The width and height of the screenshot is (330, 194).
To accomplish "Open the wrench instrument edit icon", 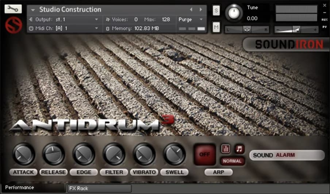I will coord(13,9).
